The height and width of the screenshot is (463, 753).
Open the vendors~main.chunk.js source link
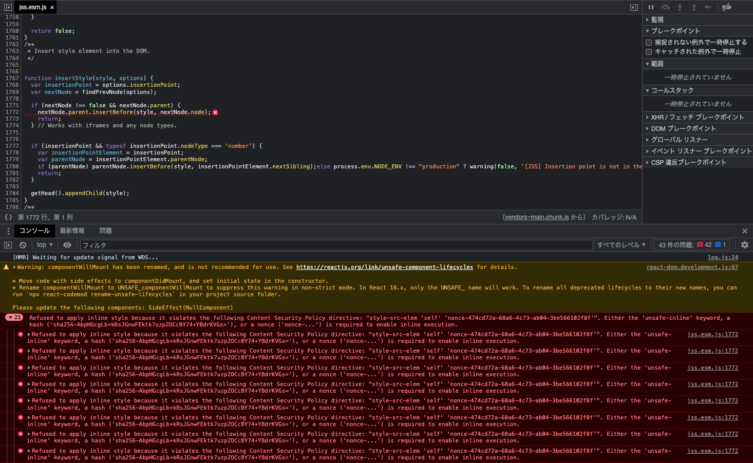tap(537, 217)
